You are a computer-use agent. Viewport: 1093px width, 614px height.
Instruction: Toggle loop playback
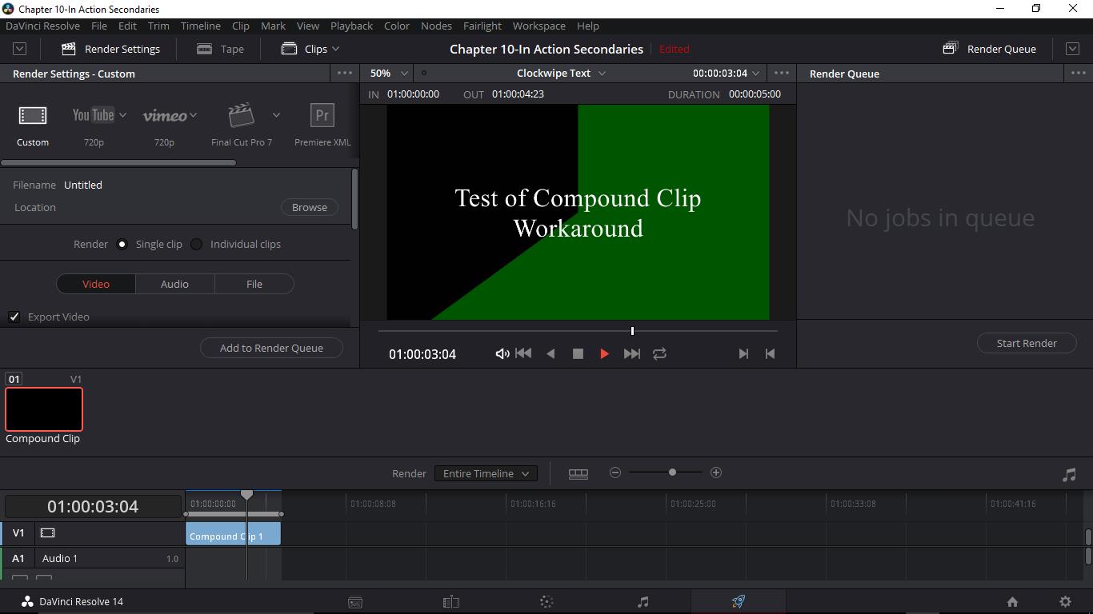pos(659,353)
